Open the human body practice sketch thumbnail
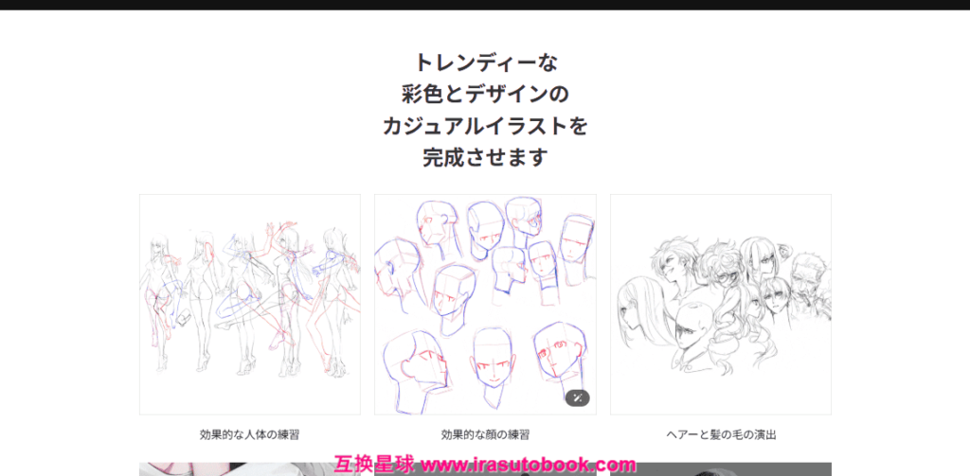Image resolution: width=970 pixels, height=476 pixels. (249, 304)
